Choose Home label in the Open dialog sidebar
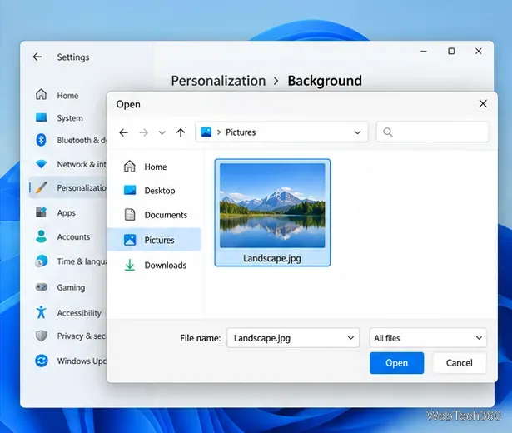Viewport: 512px width, 433px height. pos(156,167)
